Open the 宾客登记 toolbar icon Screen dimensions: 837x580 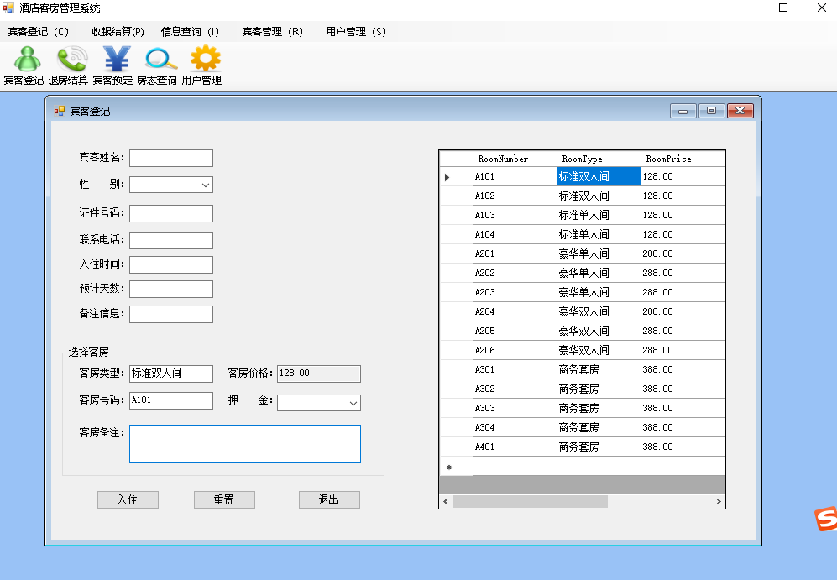point(27,59)
